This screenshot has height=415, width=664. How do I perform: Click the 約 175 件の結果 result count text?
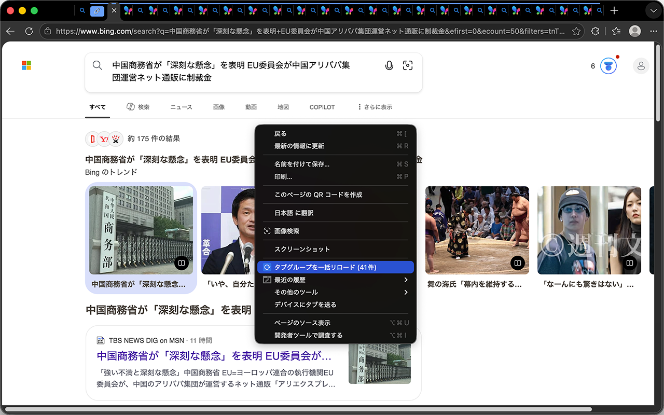point(154,139)
